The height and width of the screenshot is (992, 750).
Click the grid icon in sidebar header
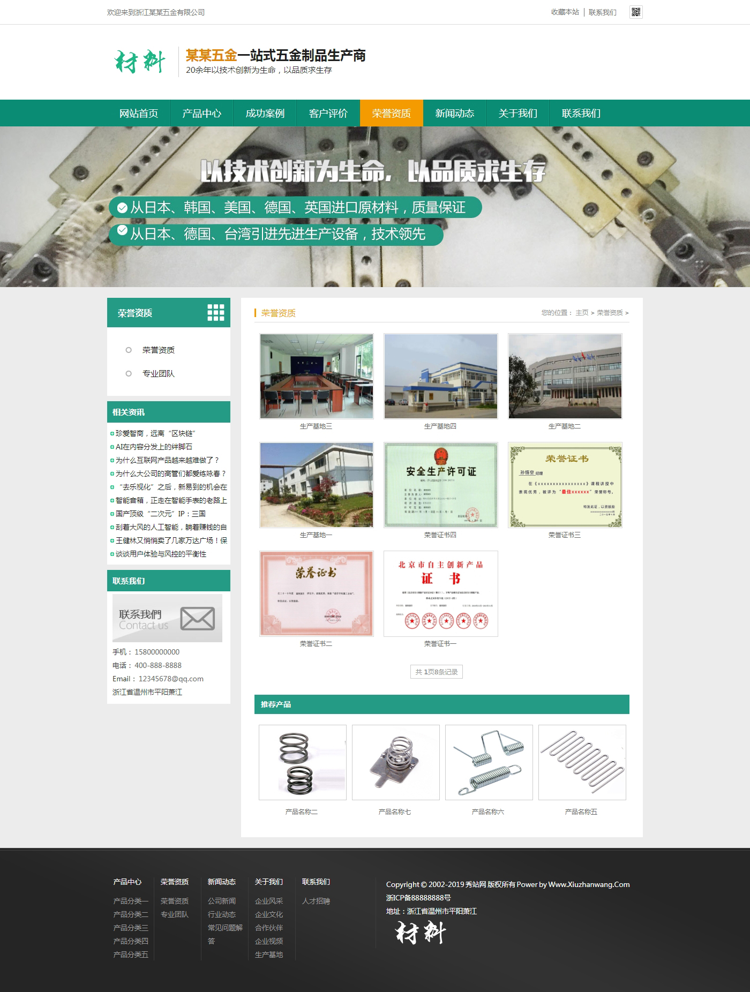pyautogui.click(x=216, y=312)
